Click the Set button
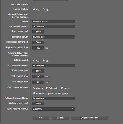Screen dimensions: 123x124 (41, 118)
